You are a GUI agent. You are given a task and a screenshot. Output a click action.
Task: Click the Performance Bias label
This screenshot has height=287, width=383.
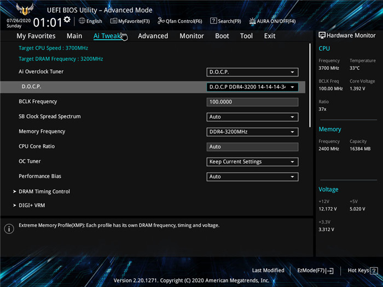(x=40, y=176)
